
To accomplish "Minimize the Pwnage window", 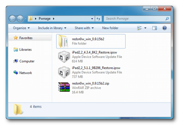I will click(x=147, y=9).
